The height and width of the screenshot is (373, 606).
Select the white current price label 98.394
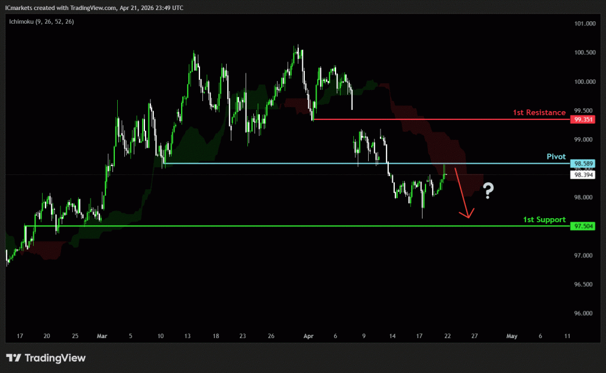click(x=582, y=174)
